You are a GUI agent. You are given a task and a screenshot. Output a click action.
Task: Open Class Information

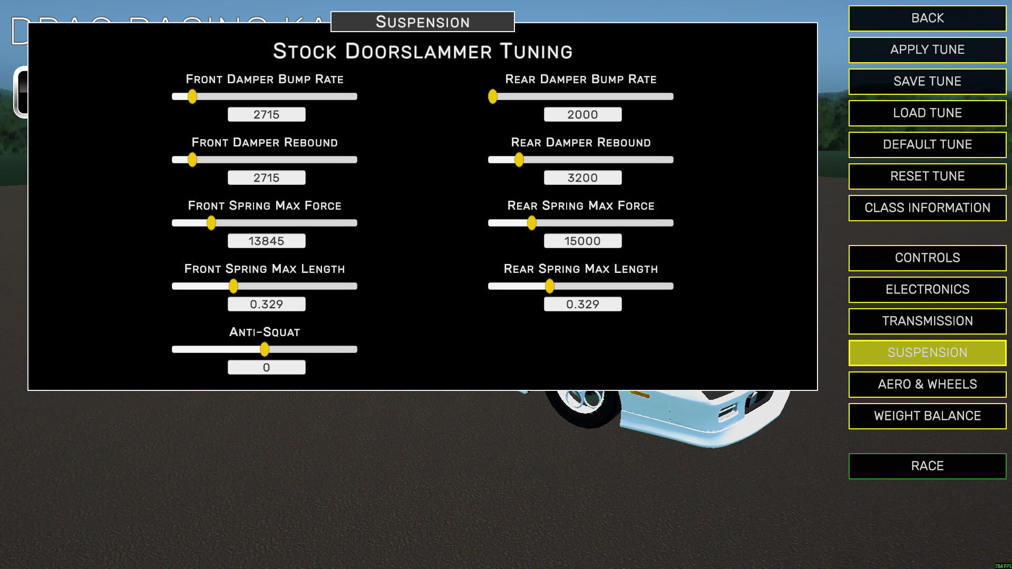[927, 208]
